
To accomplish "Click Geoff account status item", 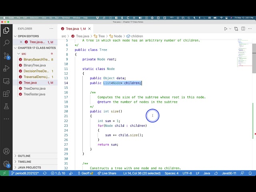I will coord(85,173).
